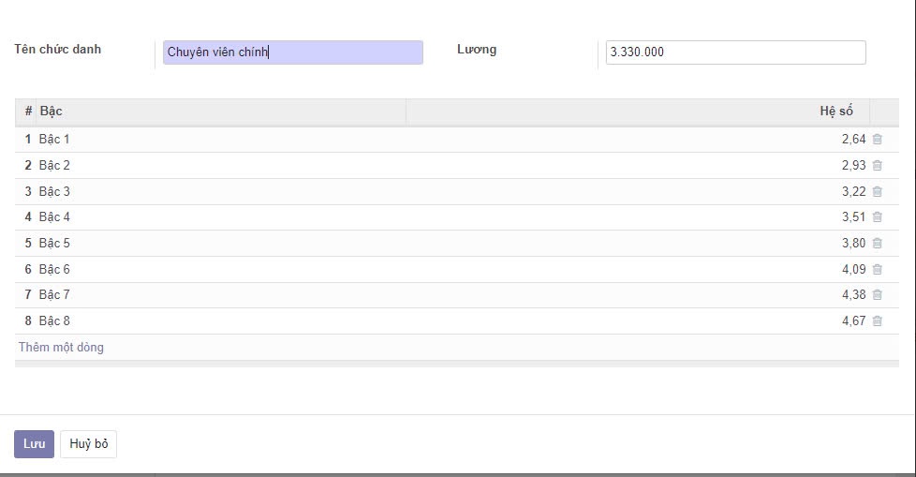Select the Bậc 1 name cell

click(x=54, y=140)
